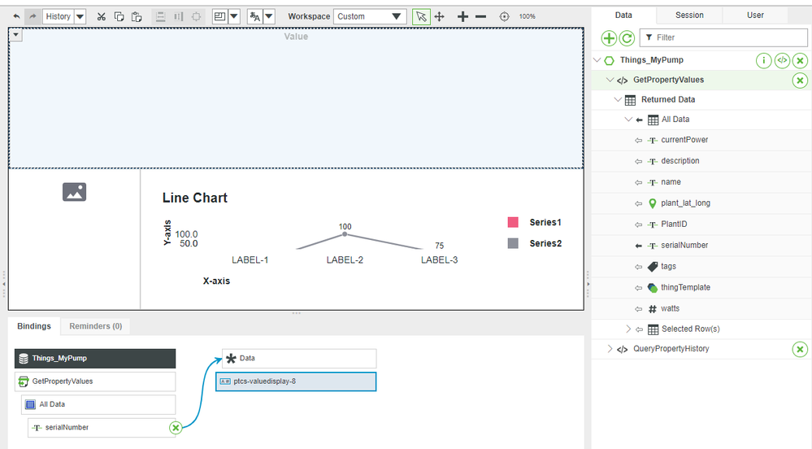Click the pink Series1 legend swatch
Viewport: 812px width, 449px height.
(513, 222)
